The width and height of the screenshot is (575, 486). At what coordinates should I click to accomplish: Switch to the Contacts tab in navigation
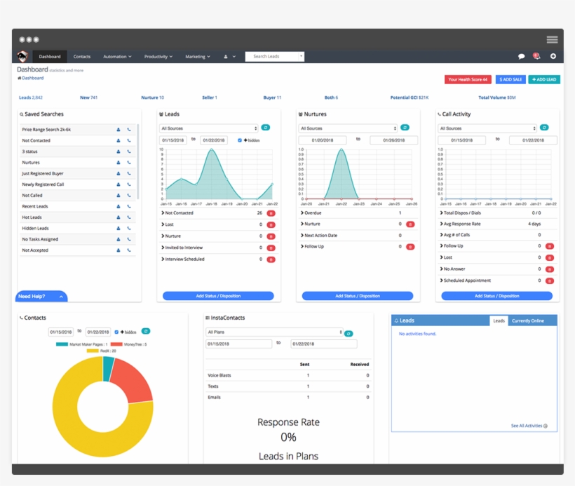[83, 56]
